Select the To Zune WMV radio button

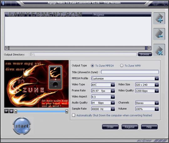coord(121,66)
